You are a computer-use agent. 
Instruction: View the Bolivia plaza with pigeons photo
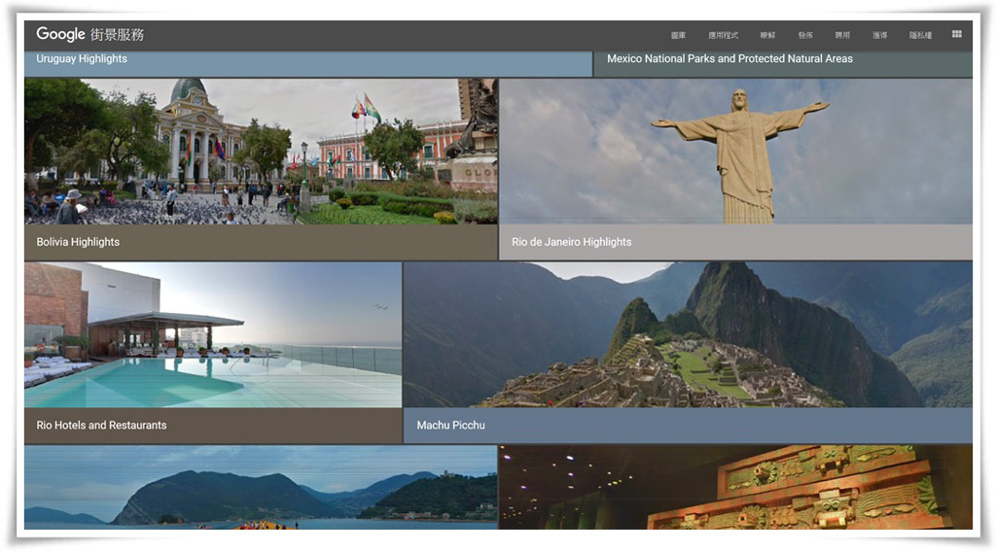[x=261, y=151]
